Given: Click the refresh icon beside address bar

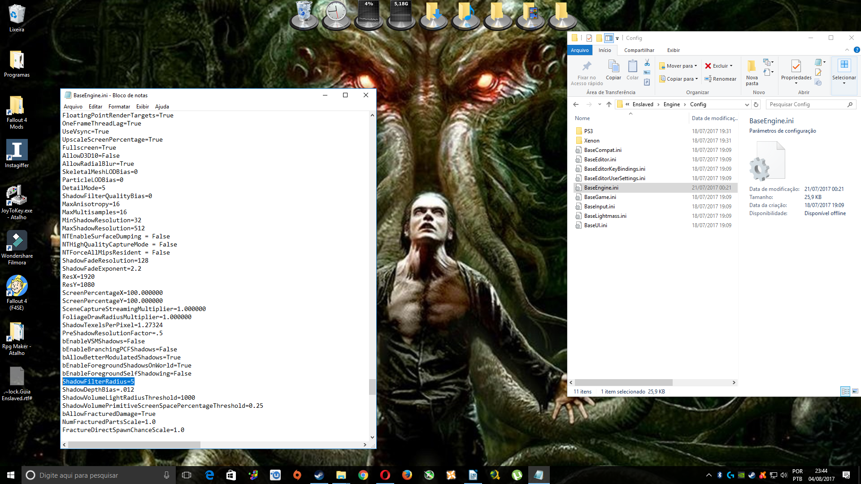Looking at the screenshot, I should click(x=756, y=104).
